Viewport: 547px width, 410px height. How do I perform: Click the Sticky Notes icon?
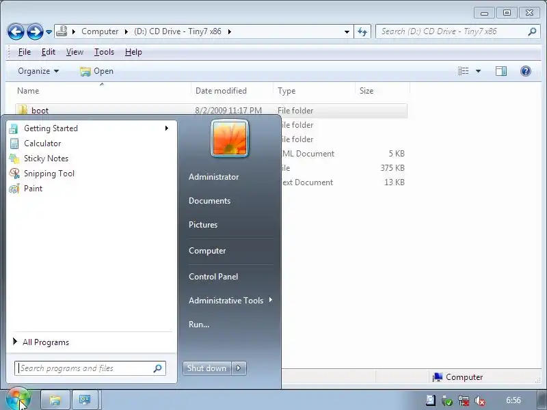click(x=14, y=159)
